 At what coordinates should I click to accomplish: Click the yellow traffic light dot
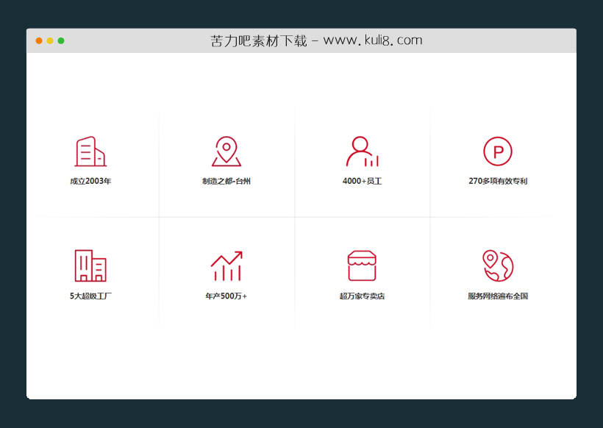[50, 40]
